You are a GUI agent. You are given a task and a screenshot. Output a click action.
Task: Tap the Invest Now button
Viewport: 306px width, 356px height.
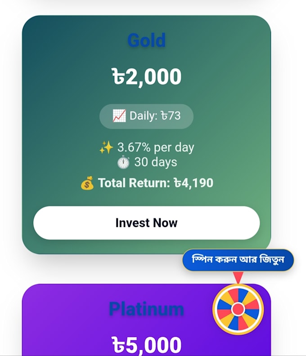[146, 223]
